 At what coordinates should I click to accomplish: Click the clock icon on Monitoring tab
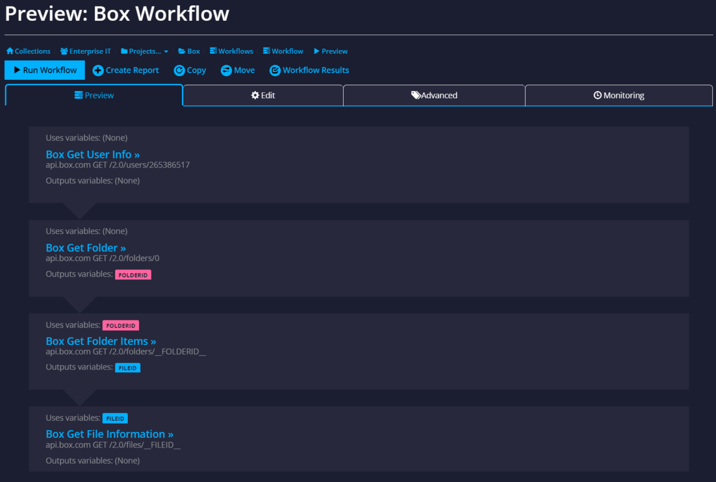click(x=597, y=95)
